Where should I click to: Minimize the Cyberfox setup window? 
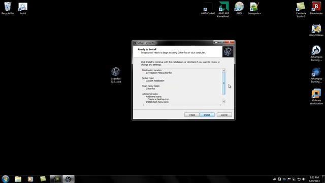[x=216, y=42]
